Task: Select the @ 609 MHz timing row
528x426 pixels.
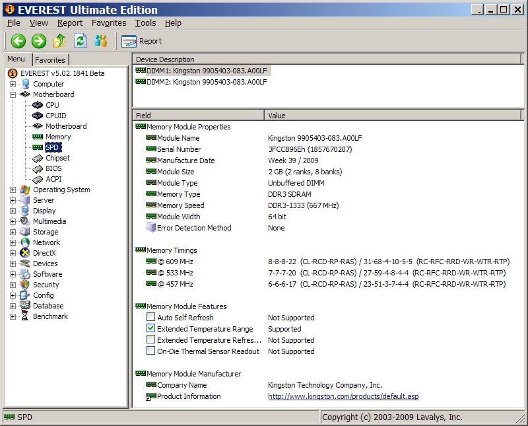Action: click(327, 262)
